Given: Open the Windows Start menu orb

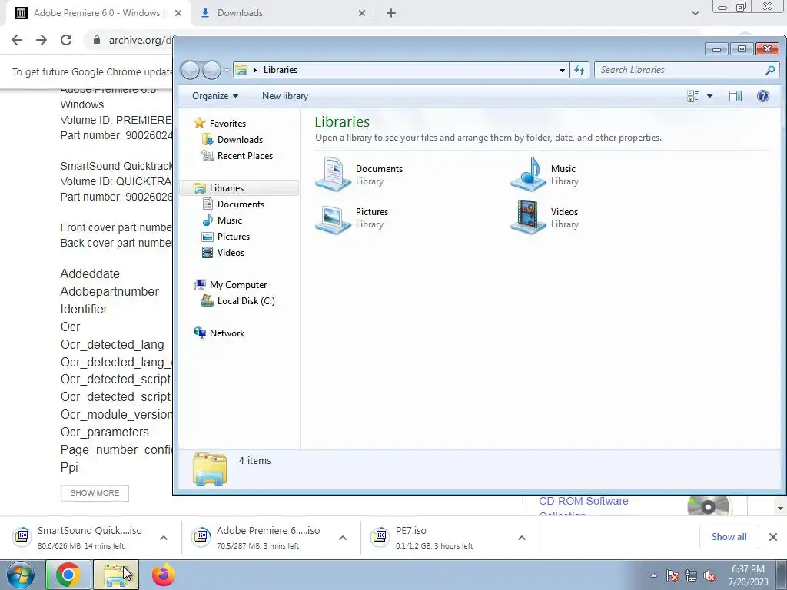Looking at the screenshot, I should [20, 575].
